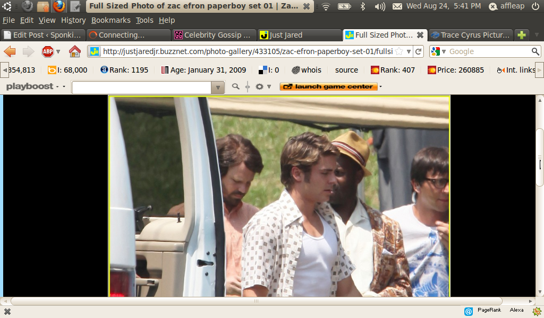The image size is (544, 318).
Task: Click the launch game center button
Action: click(328, 86)
